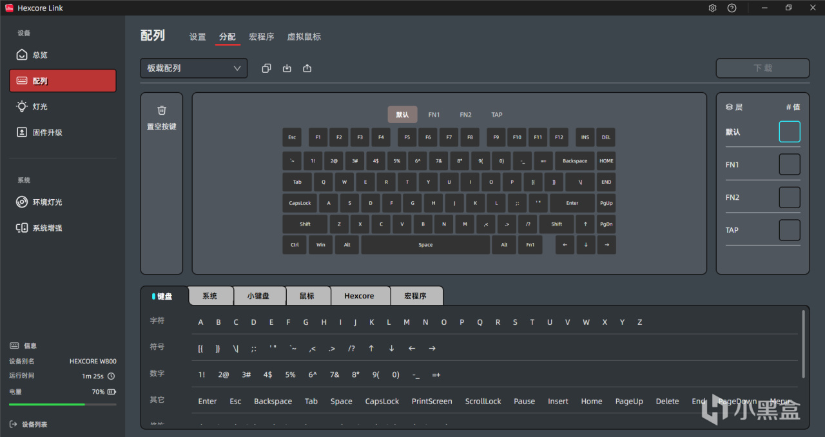
Task: Switch keyboard view to TAP layer
Action: [497, 115]
